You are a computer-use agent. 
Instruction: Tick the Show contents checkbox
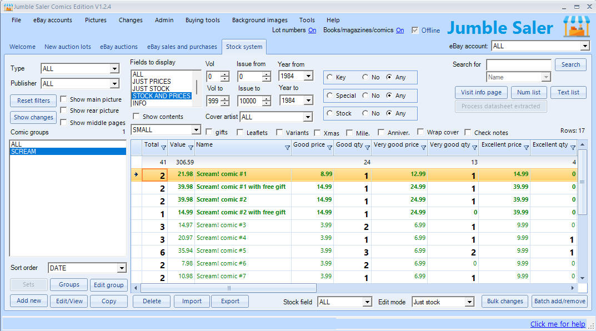click(x=136, y=116)
